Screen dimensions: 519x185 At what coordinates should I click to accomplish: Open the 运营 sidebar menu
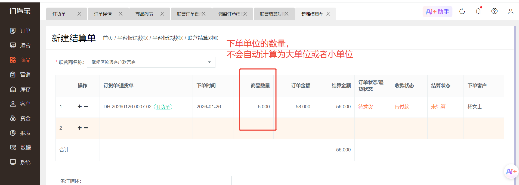coord(20,45)
